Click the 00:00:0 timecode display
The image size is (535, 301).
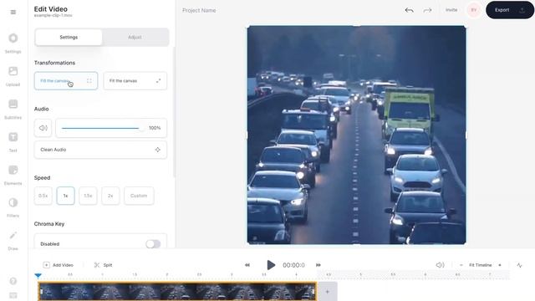pos(293,265)
